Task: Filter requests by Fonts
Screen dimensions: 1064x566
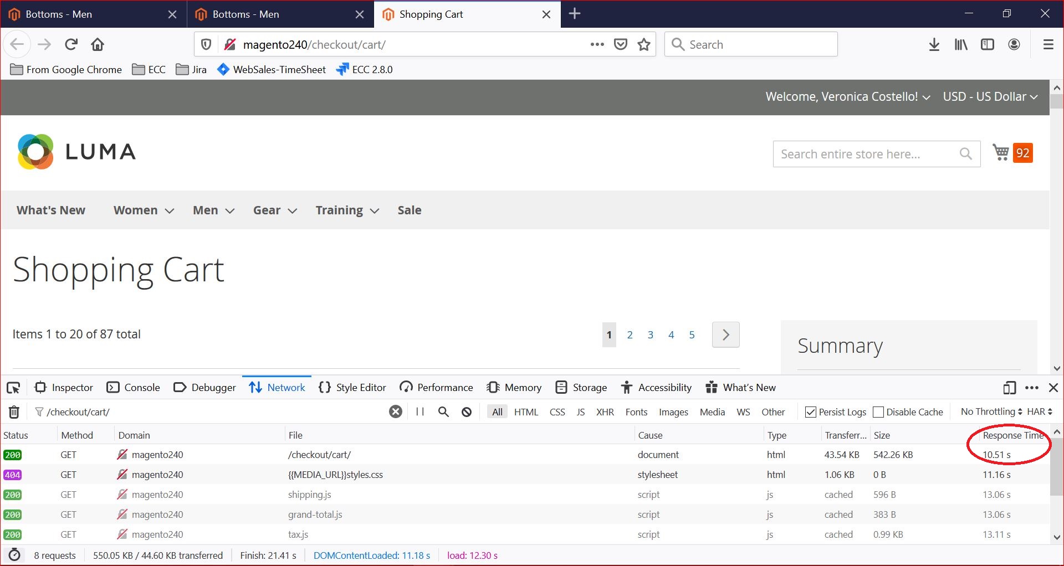Action: (x=636, y=411)
